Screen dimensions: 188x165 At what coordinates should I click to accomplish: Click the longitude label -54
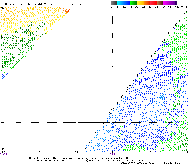click(x=76, y=152)
